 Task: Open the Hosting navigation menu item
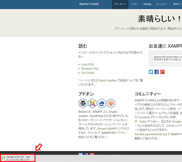(147, 4)
